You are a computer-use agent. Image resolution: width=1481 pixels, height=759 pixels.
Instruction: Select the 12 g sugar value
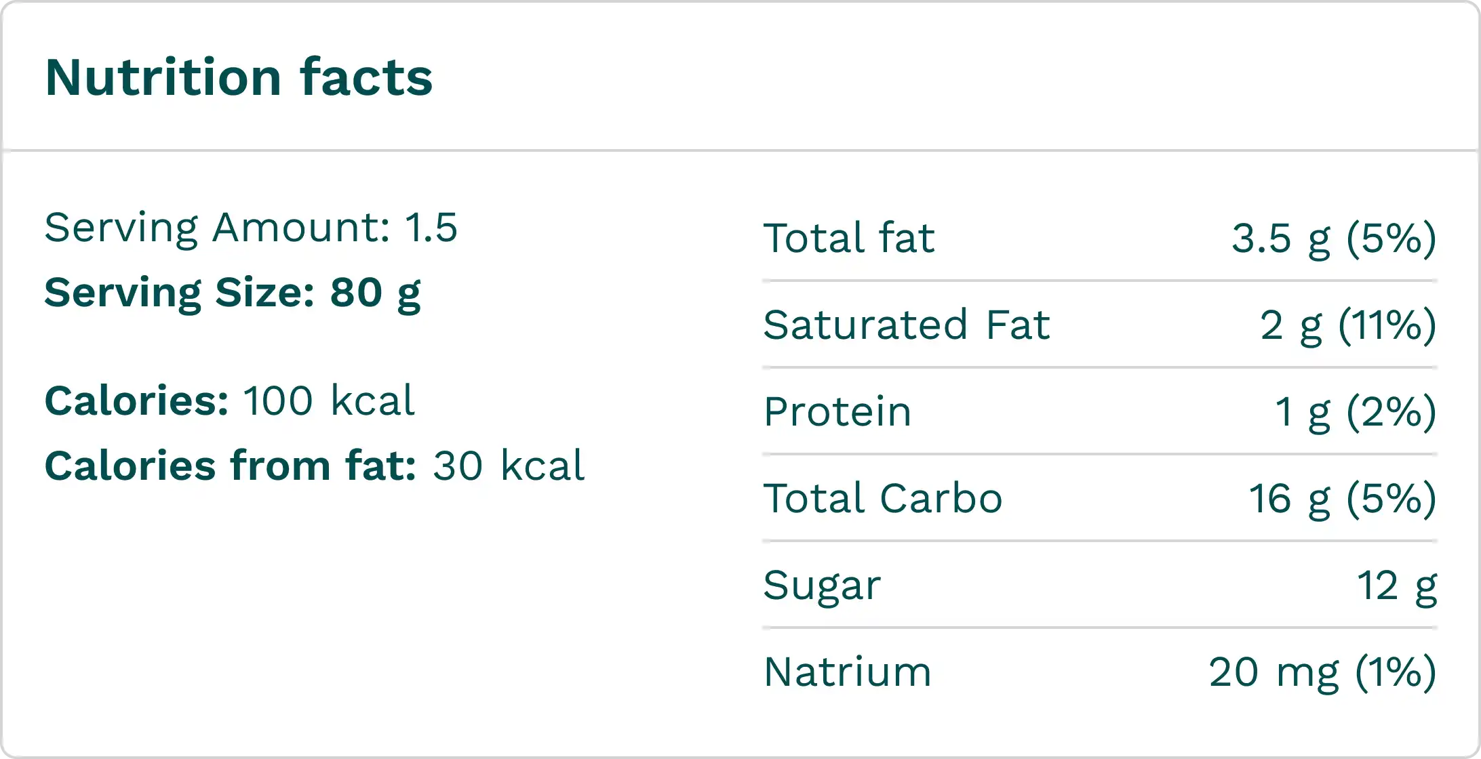(1397, 585)
